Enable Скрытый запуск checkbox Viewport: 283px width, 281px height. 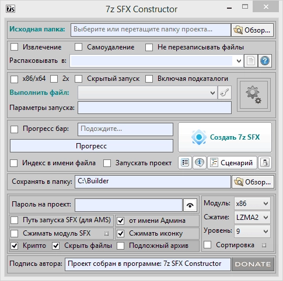79,79
